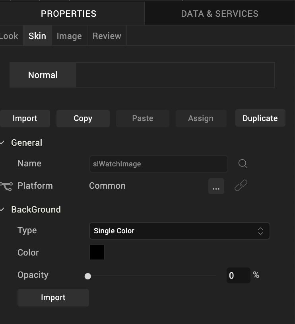Click the Duplicate skin button
This screenshot has width=295, height=324.
[260, 118]
